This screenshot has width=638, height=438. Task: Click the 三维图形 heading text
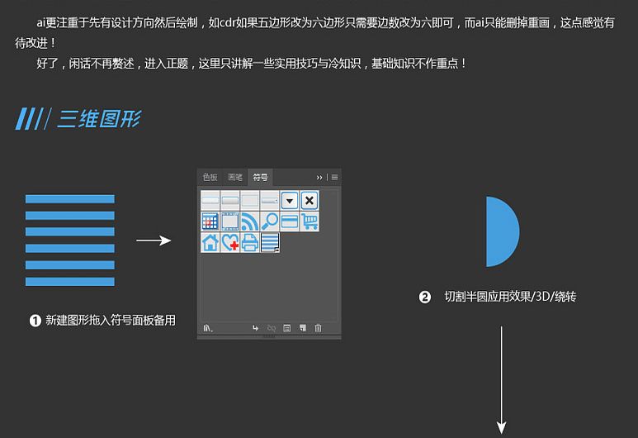[x=99, y=119]
